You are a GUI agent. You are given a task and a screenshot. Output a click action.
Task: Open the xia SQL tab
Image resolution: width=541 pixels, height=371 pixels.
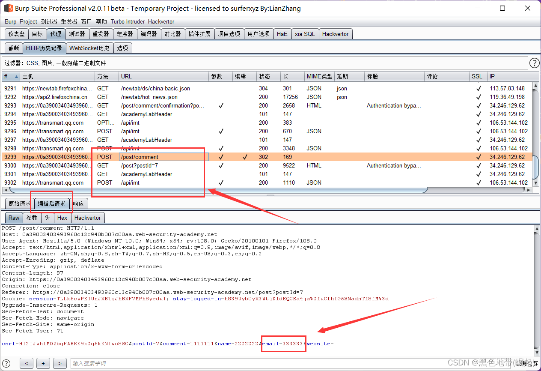pyautogui.click(x=305, y=34)
